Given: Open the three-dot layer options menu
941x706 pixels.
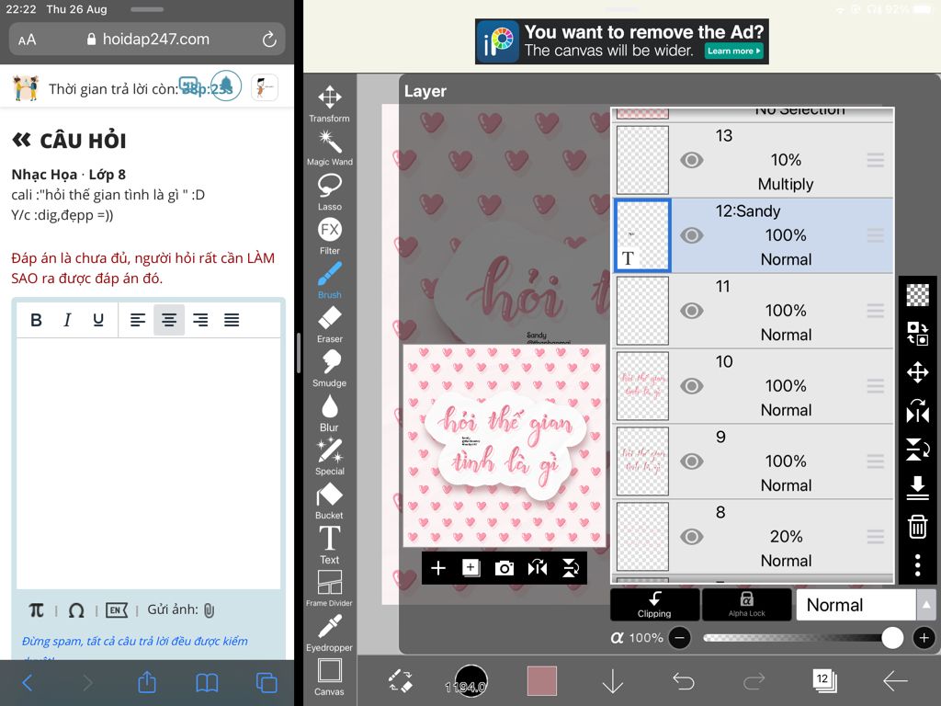Looking at the screenshot, I should tap(917, 565).
